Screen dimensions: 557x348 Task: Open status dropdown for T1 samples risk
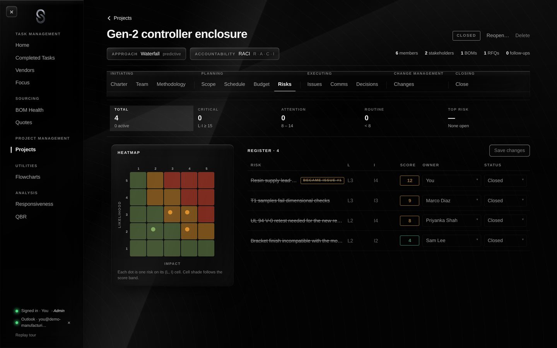click(x=506, y=201)
